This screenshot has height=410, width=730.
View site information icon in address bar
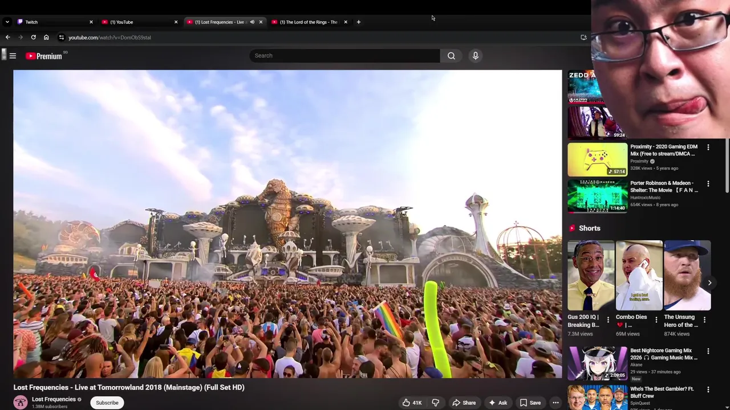pyautogui.click(x=61, y=38)
